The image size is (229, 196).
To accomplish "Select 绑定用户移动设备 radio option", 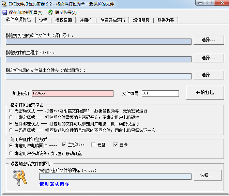I will [11, 153].
